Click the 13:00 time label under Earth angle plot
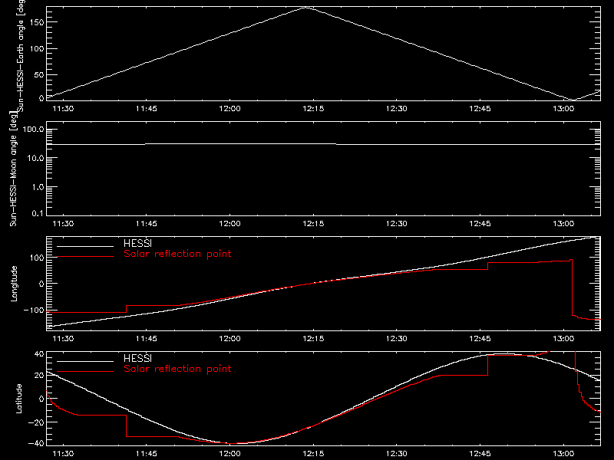 pyautogui.click(x=563, y=109)
